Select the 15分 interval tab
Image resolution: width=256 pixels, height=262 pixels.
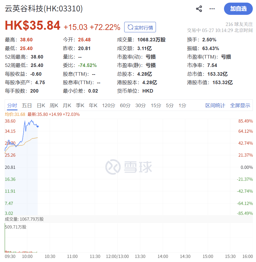pyautogui.click(x=156, y=105)
